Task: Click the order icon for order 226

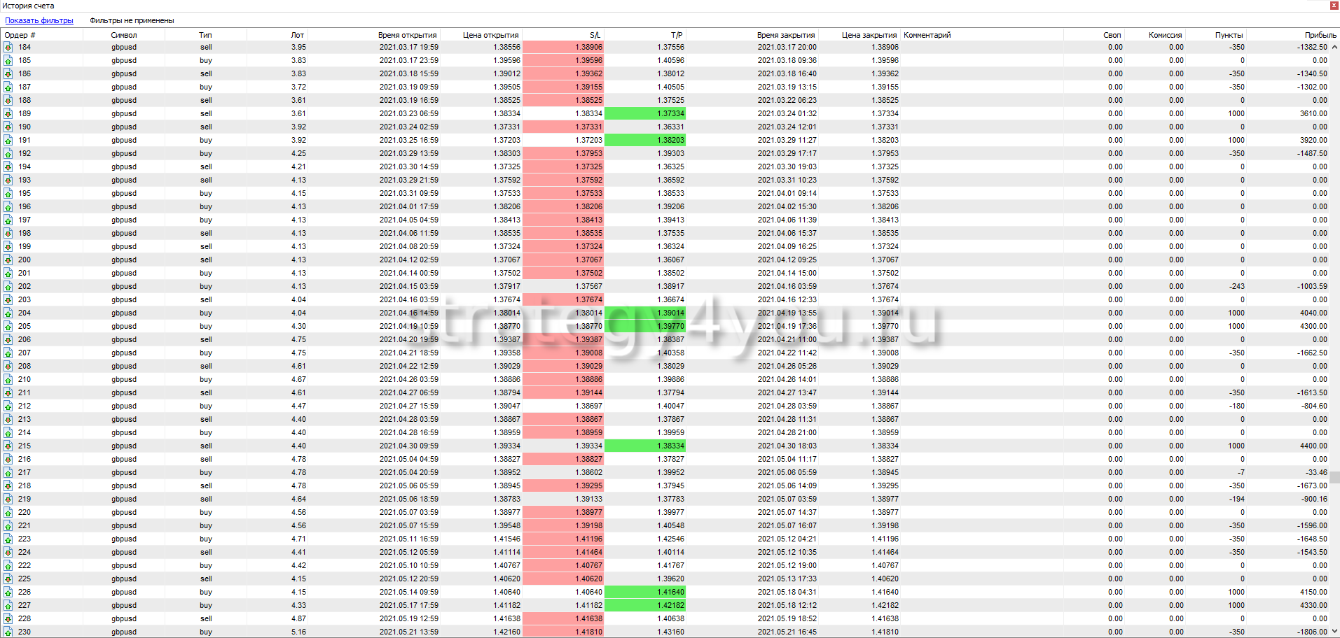Action: pos(8,593)
